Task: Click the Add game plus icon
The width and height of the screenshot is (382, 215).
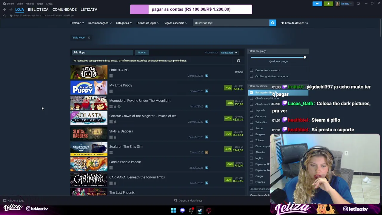Action: [x=4, y=201]
